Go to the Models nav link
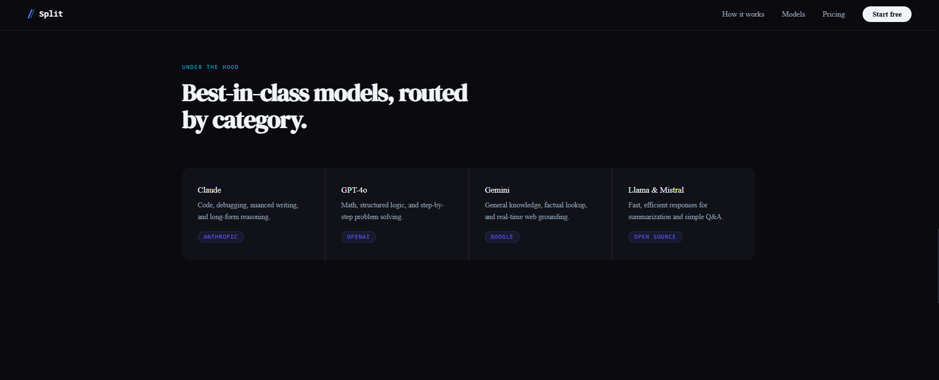Viewport: 939px width, 380px height. pyautogui.click(x=794, y=14)
